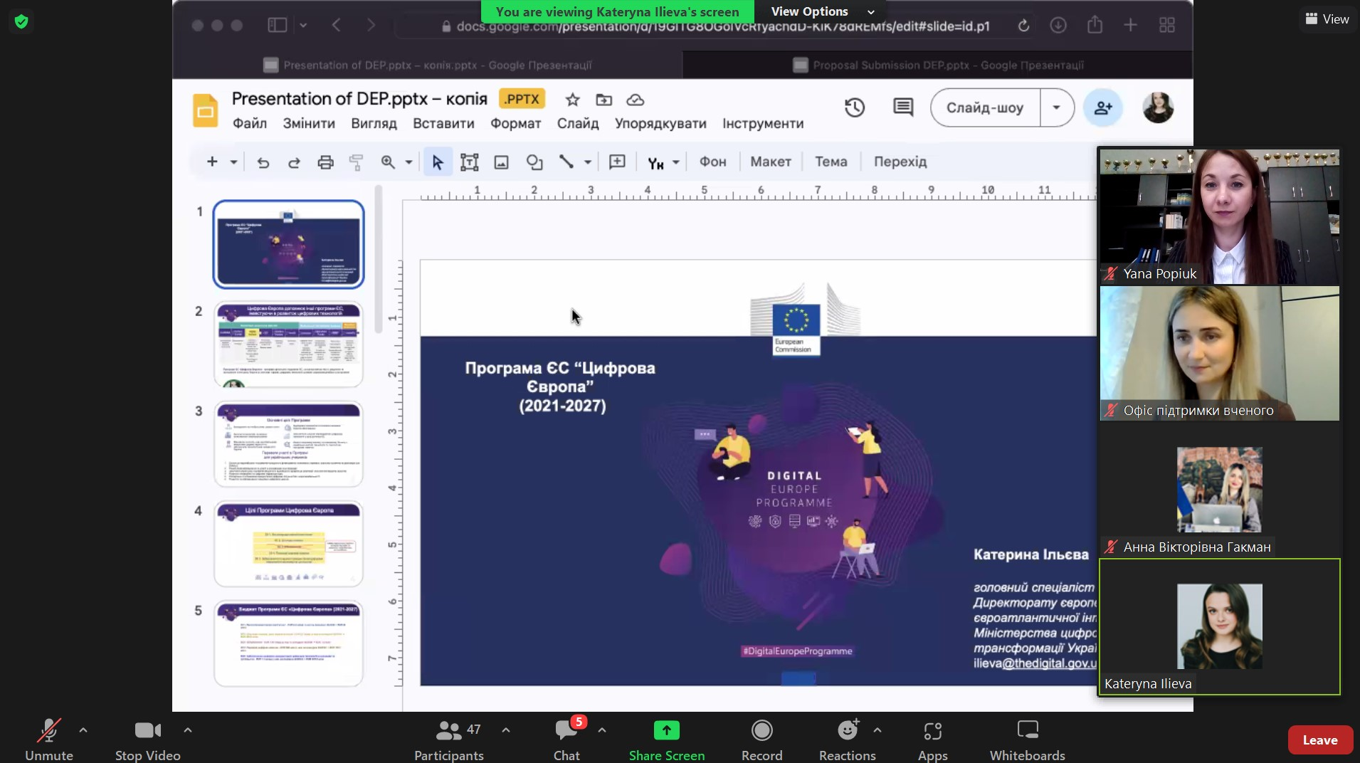Open the Вставити menu in the presentation
Image resolution: width=1360 pixels, height=763 pixels.
point(443,123)
